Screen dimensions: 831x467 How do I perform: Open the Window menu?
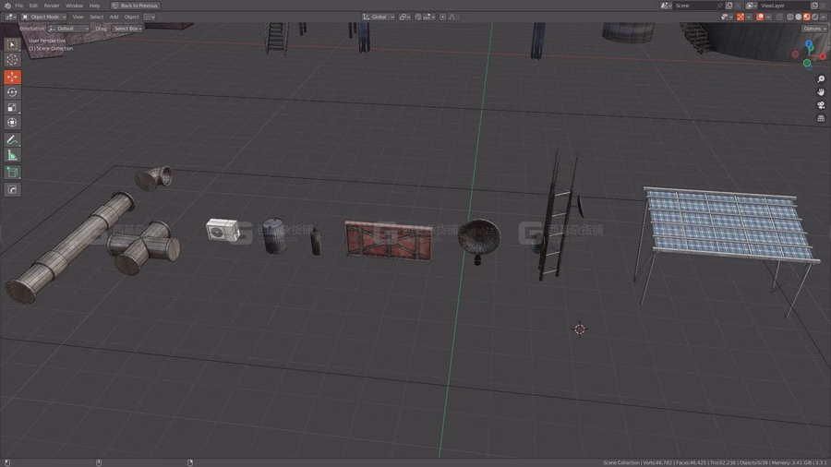pyautogui.click(x=74, y=6)
